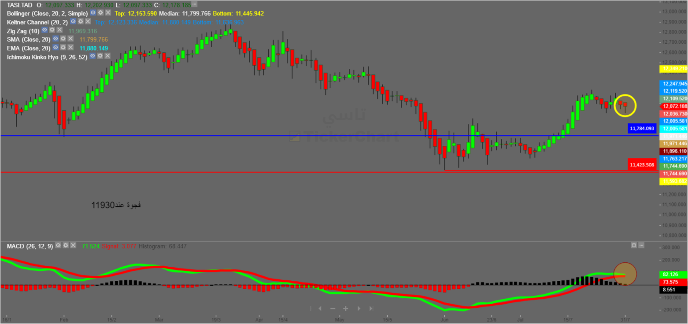The height and width of the screenshot is (324, 688).
Task: Open Ichimoku Kinko Hyo settings gear
Action: click(x=100, y=56)
